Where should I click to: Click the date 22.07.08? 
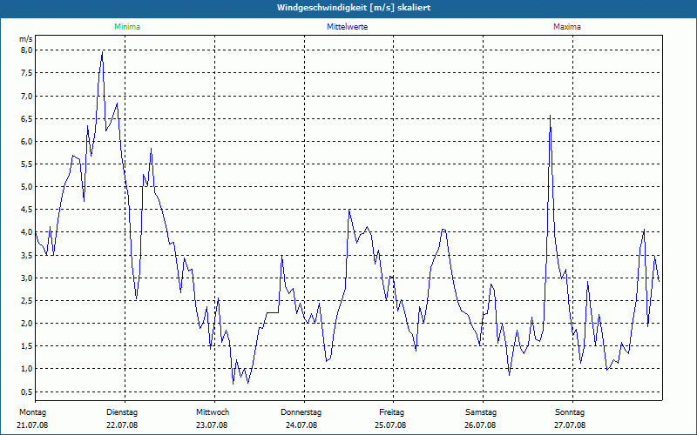point(122,425)
